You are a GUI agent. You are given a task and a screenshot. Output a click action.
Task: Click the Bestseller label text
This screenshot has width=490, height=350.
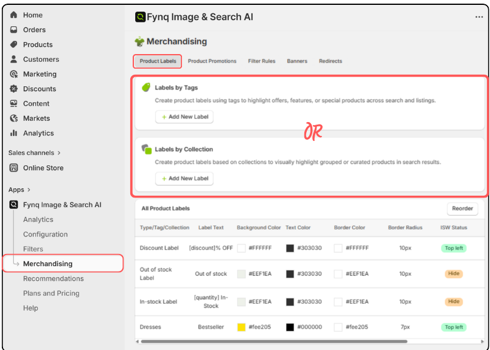click(x=211, y=327)
